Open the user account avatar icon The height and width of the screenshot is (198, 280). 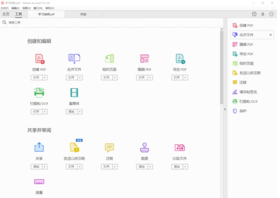click(272, 14)
